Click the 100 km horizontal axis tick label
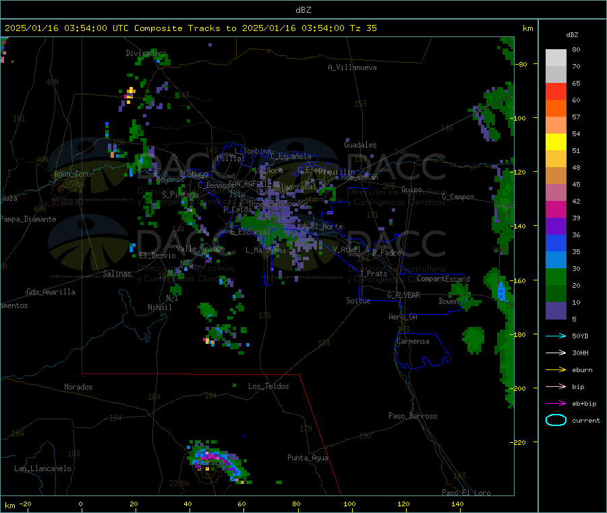 tap(349, 504)
